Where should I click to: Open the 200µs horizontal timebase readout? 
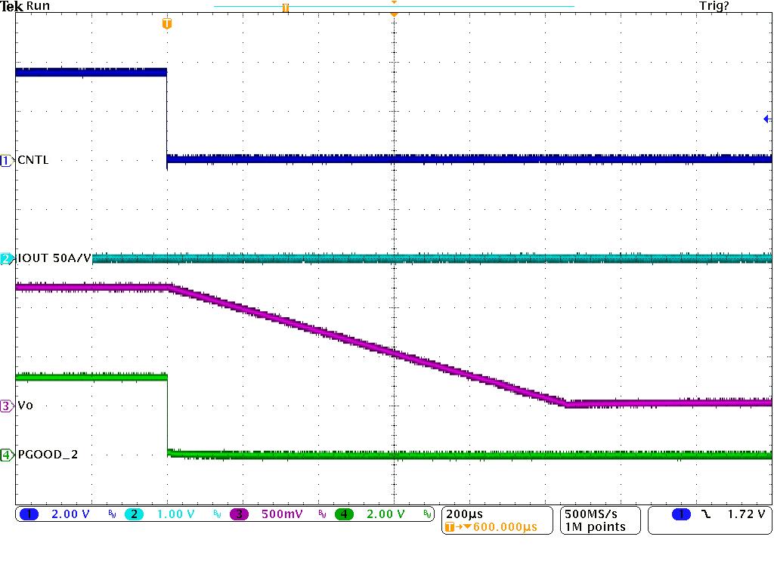[464, 511]
